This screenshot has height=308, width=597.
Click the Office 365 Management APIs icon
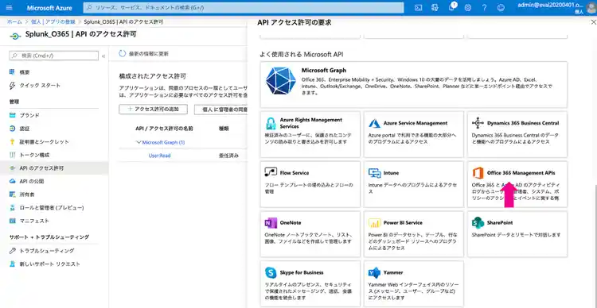(478, 173)
